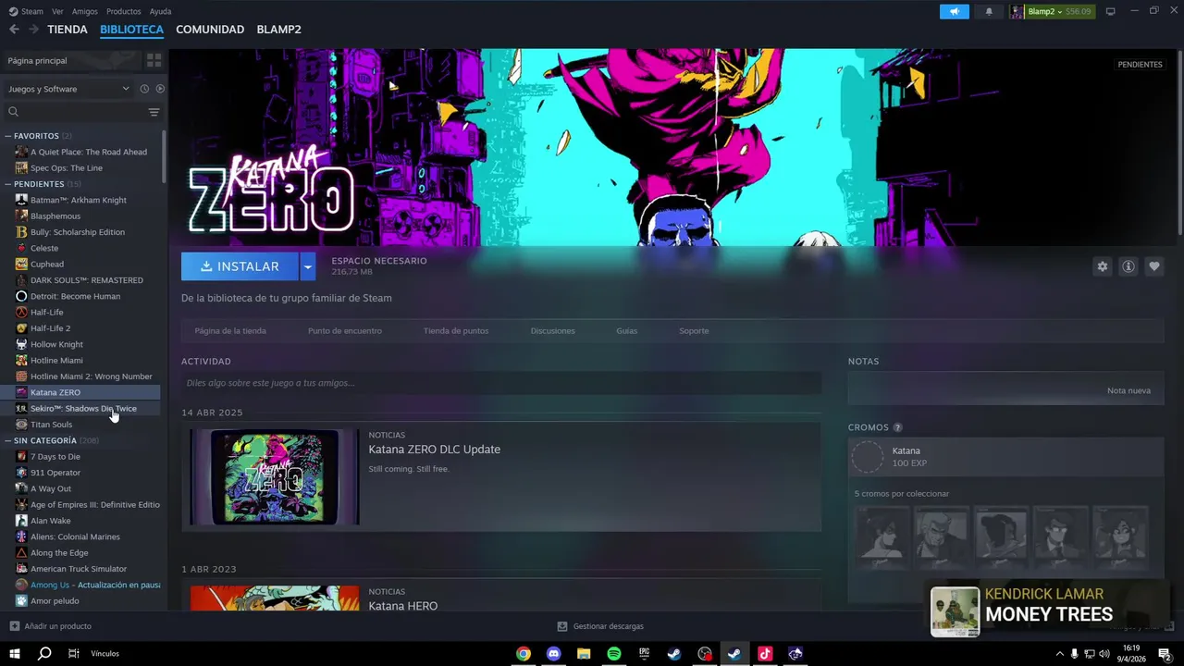Open the BLAMP2 profile tab
1184x666 pixels.
coord(278,30)
